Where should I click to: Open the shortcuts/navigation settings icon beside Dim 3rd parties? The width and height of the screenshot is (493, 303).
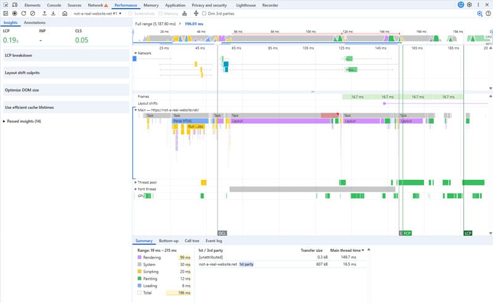click(196, 13)
